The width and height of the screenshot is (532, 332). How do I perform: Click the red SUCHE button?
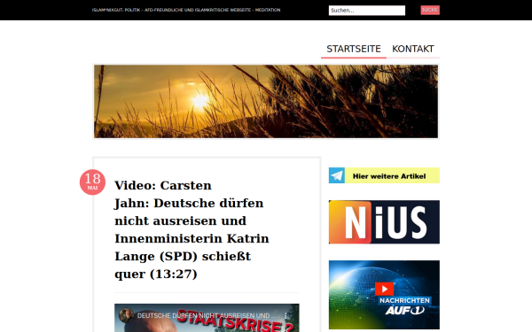[430, 10]
